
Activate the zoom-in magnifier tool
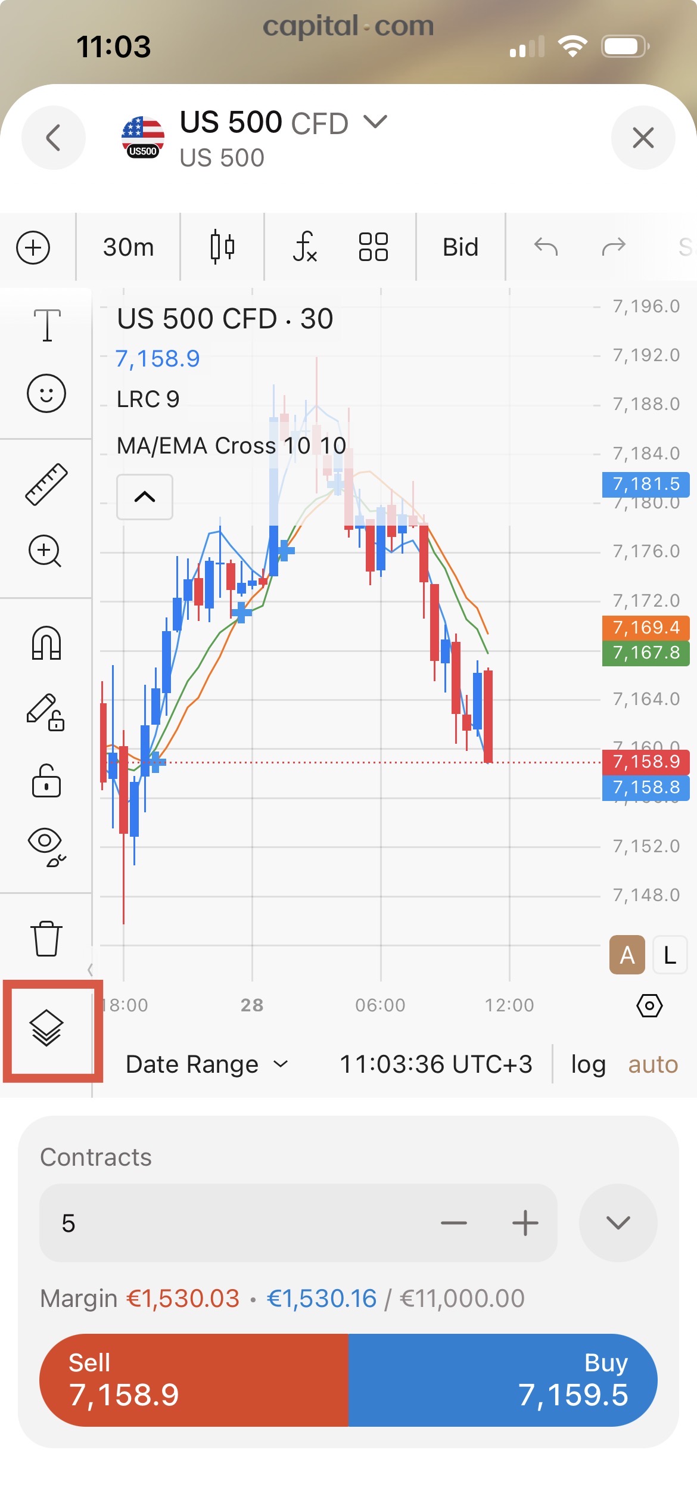[46, 551]
